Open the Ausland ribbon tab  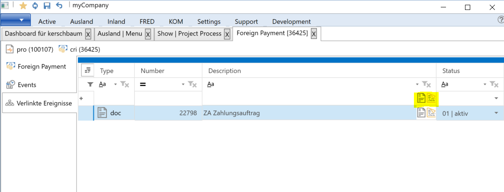tap(81, 22)
